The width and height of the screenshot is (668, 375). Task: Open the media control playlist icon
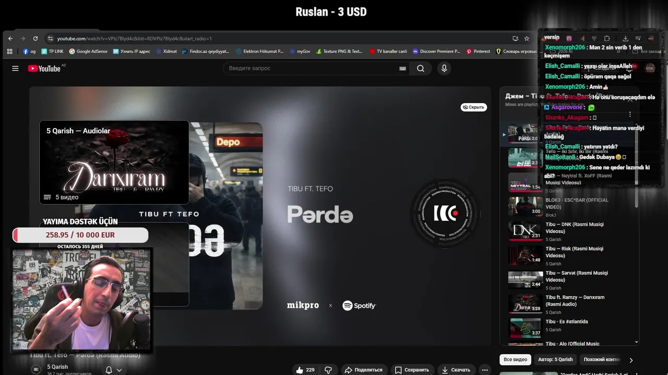[x=638, y=39]
